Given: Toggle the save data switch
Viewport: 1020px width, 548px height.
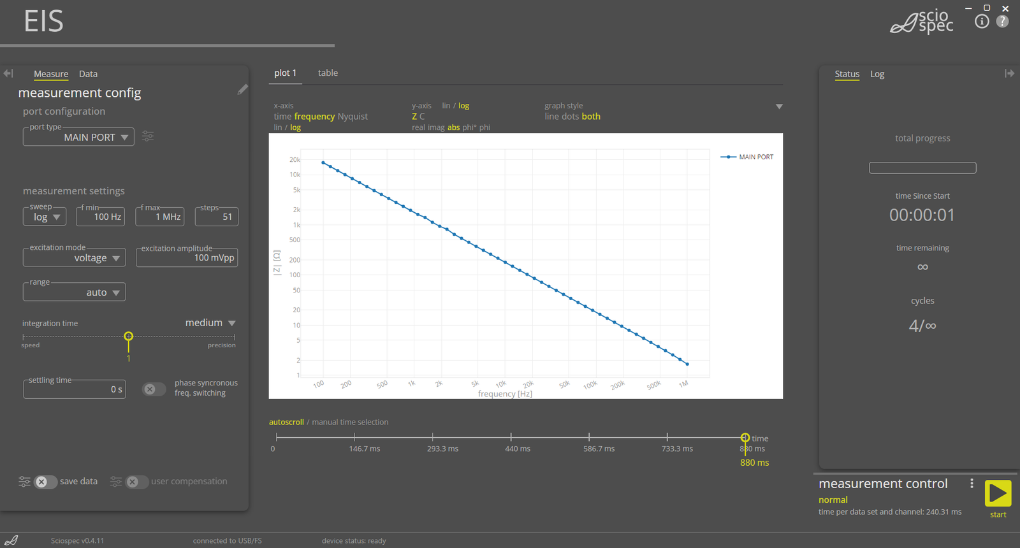Looking at the screenshot, I should [45, 482].
